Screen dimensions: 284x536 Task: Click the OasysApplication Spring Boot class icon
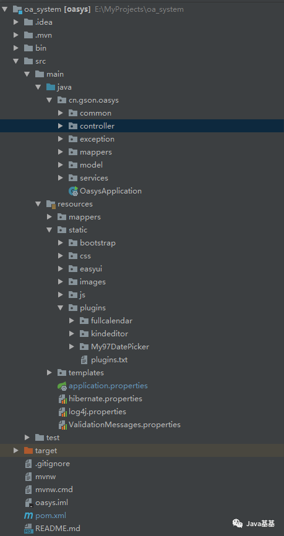(x=73, y=191)
